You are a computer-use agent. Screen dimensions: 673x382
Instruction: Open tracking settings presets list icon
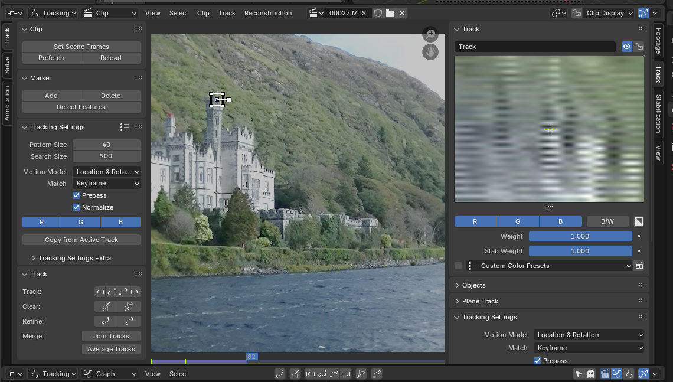coord(125,127)
